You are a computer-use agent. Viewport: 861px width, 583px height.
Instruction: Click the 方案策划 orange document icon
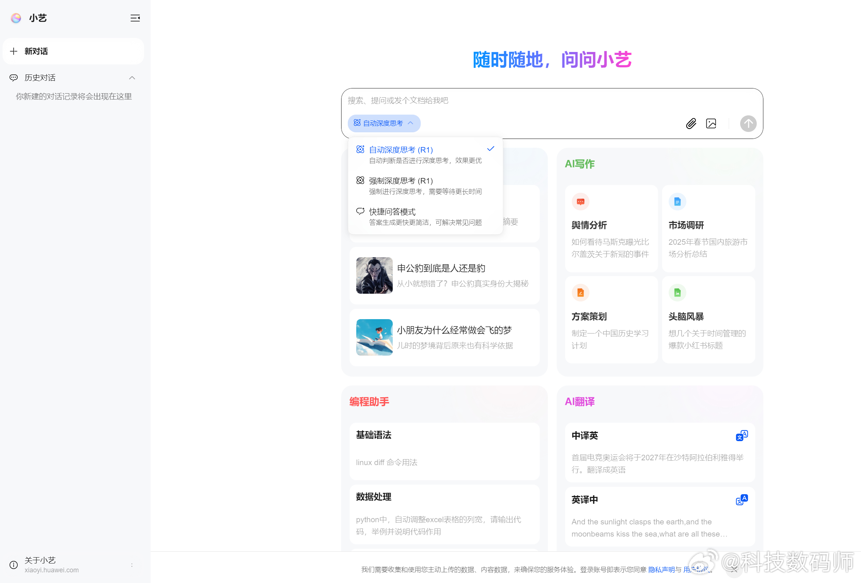pyautogui.click(x=580, y=293)
